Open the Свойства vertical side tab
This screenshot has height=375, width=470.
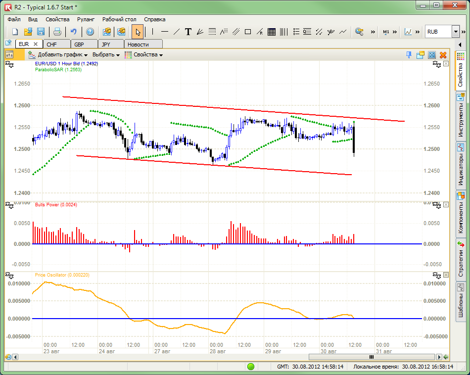tap(461, 70)
